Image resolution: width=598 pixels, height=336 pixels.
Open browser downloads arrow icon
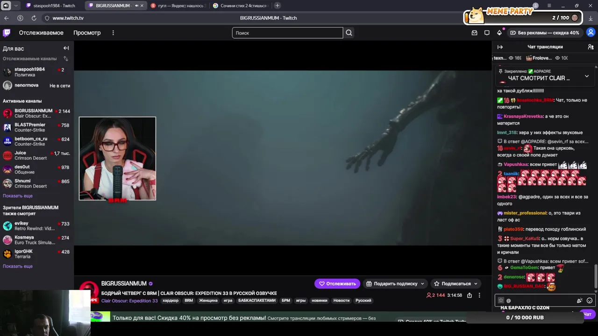pos(591,18)
